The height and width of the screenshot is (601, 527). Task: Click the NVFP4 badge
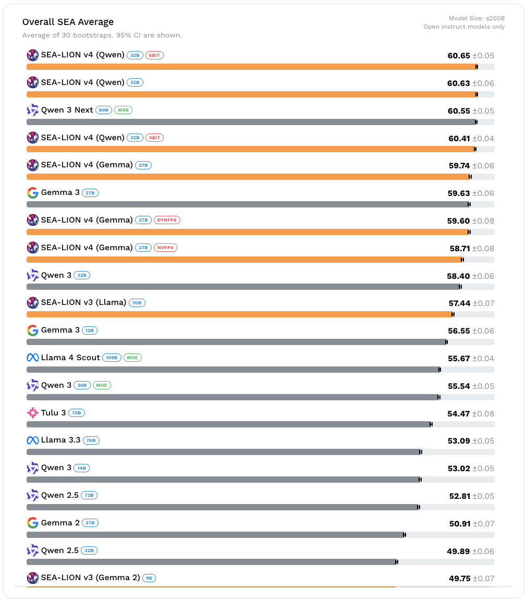pyautogui.click(x=165, y=248)
